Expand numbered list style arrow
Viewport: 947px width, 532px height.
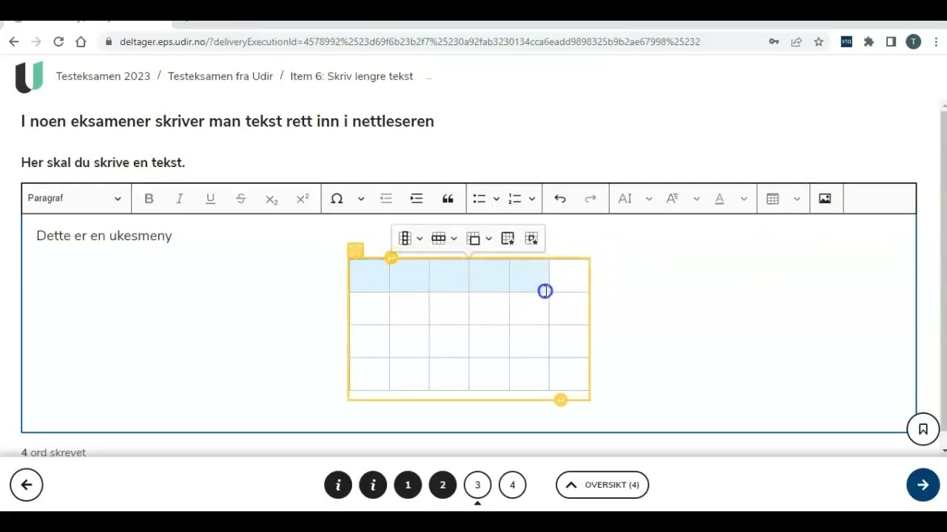[x=532, y=199]
